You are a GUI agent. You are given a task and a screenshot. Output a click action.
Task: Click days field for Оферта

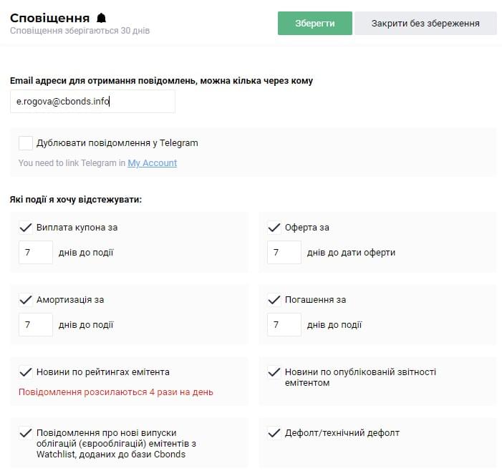pyautogui.click(x=284, y=253)
